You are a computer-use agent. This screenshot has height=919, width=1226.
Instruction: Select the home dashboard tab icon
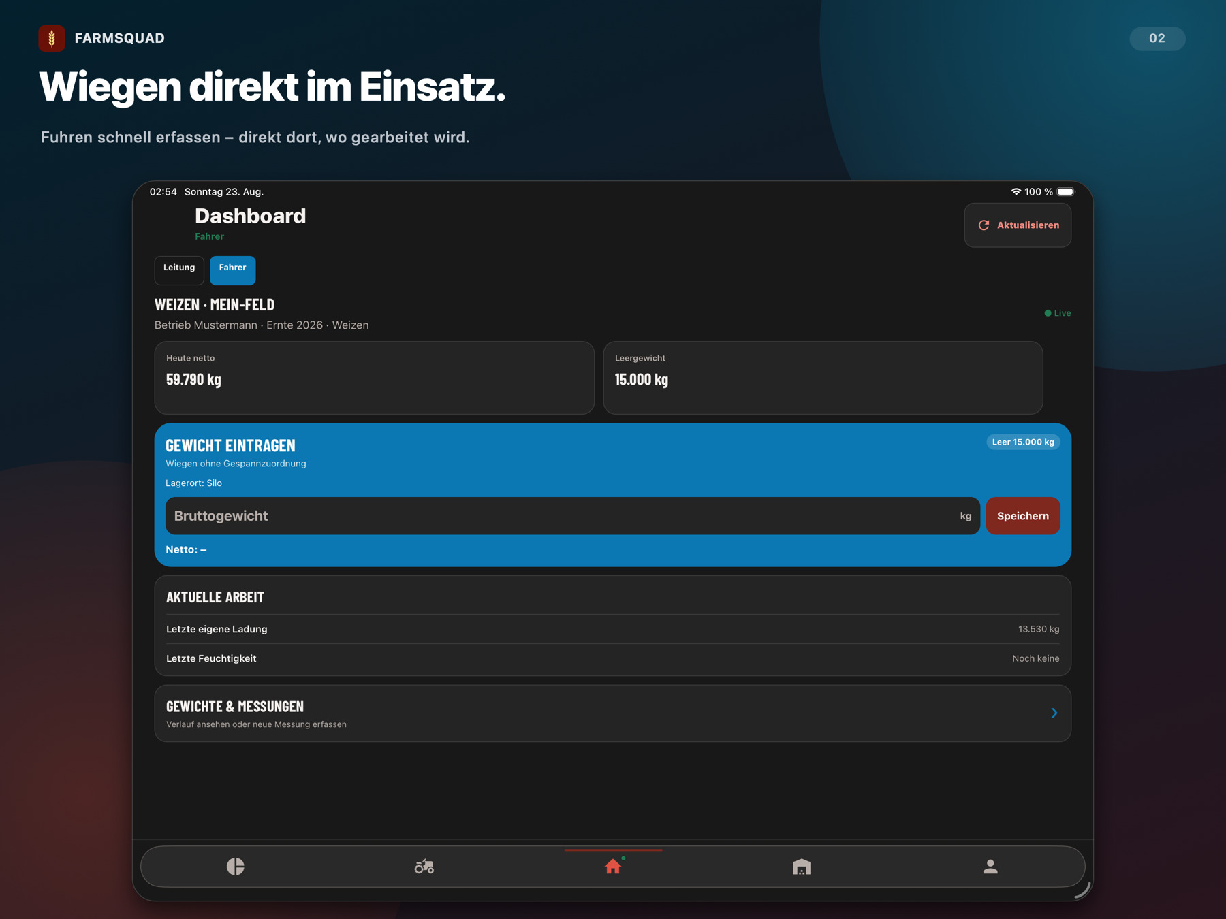point(613,866)
